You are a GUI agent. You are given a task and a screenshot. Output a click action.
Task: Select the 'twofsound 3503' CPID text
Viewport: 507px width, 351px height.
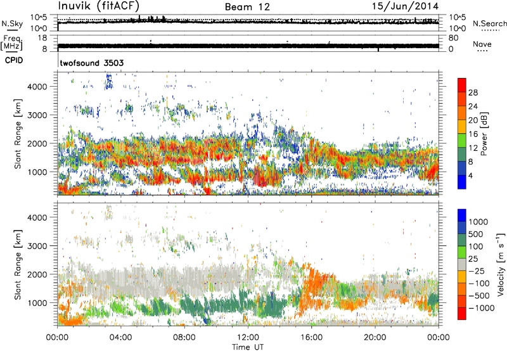[92, 63]
